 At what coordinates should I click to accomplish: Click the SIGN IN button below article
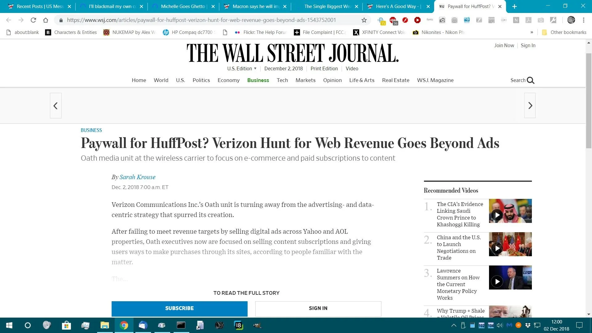[318, 309]
